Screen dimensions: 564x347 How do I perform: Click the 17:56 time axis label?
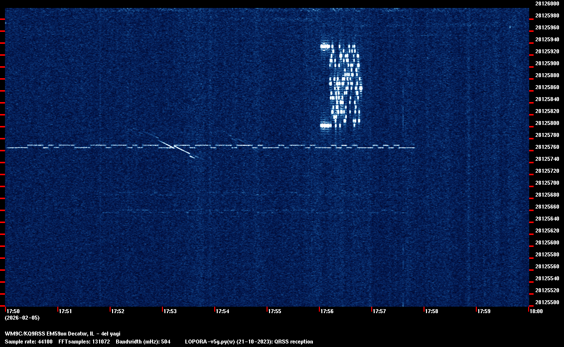[327, 312]
